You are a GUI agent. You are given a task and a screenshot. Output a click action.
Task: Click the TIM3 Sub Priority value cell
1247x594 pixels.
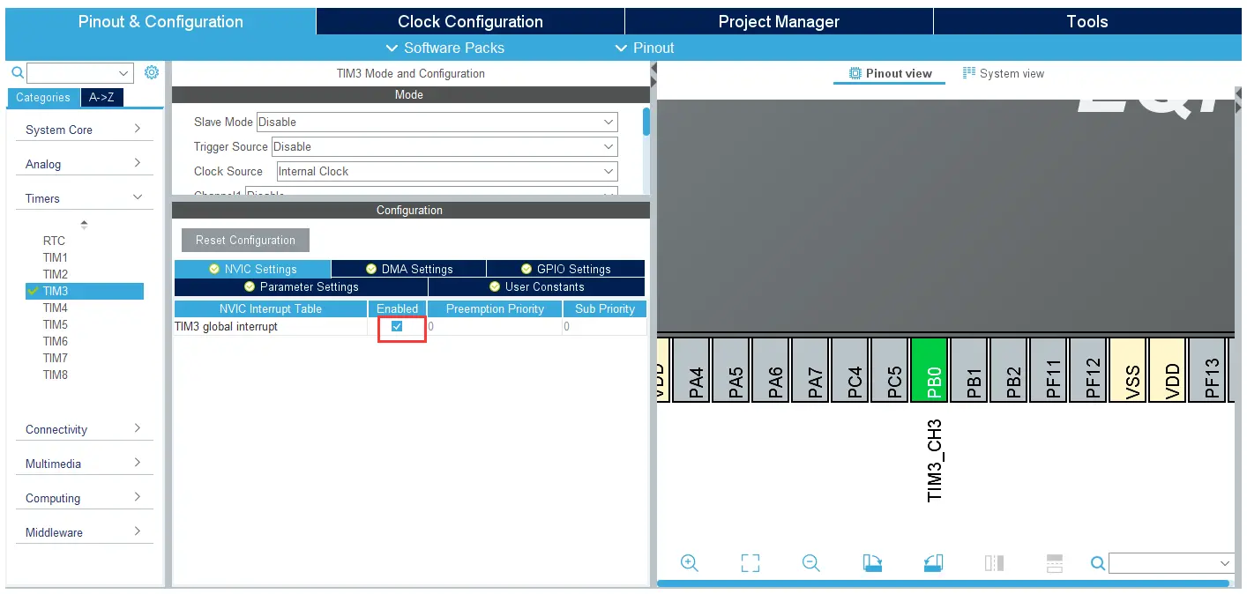[604, 326]
